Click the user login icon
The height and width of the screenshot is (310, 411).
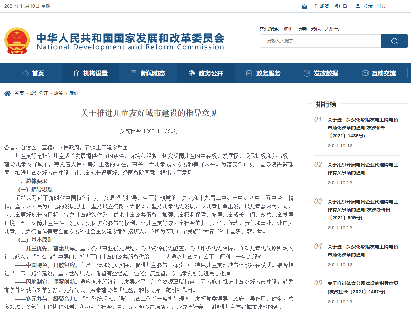pyautogui.click(x=358, y=6)
